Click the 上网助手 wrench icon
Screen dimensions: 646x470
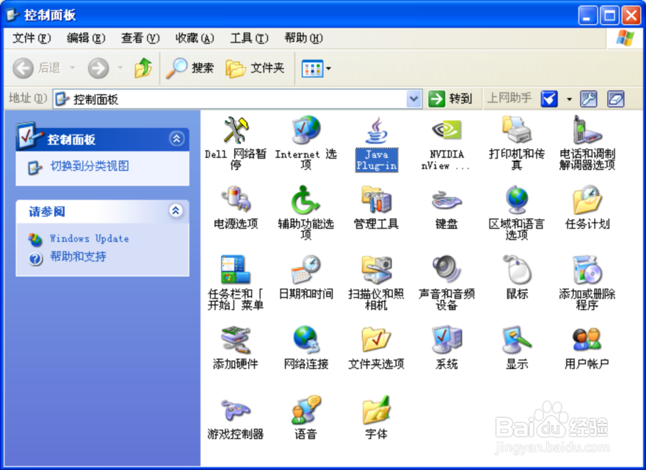588,99
